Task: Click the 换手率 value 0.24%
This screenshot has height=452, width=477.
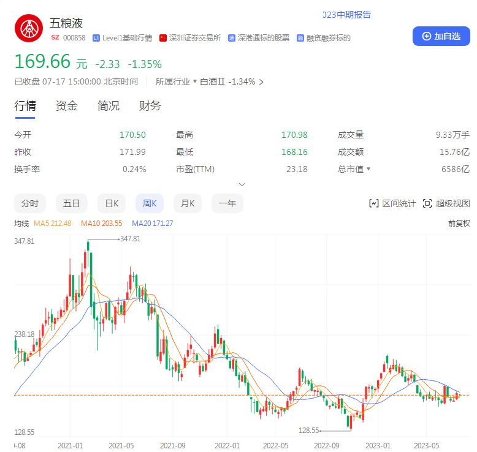Action: click(134, 169)
